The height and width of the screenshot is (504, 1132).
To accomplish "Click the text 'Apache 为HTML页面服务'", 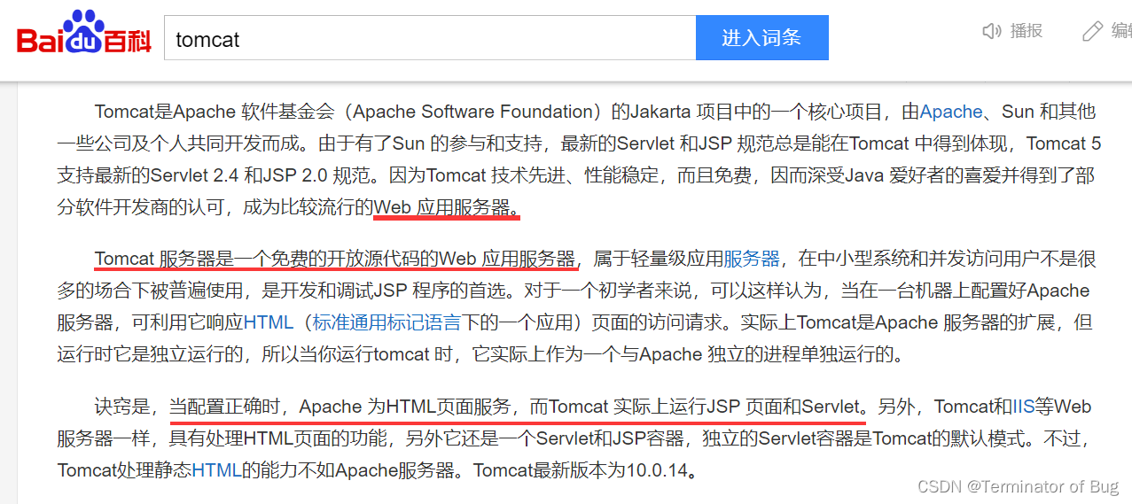I will coord(405,407).
